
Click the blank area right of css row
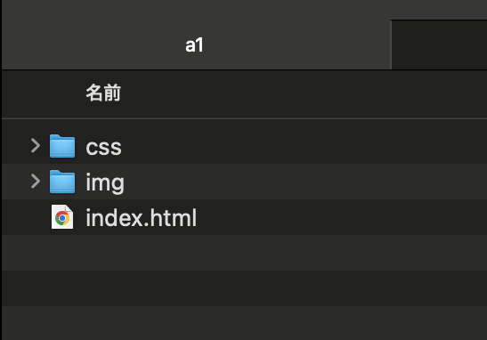click(304, 146)
